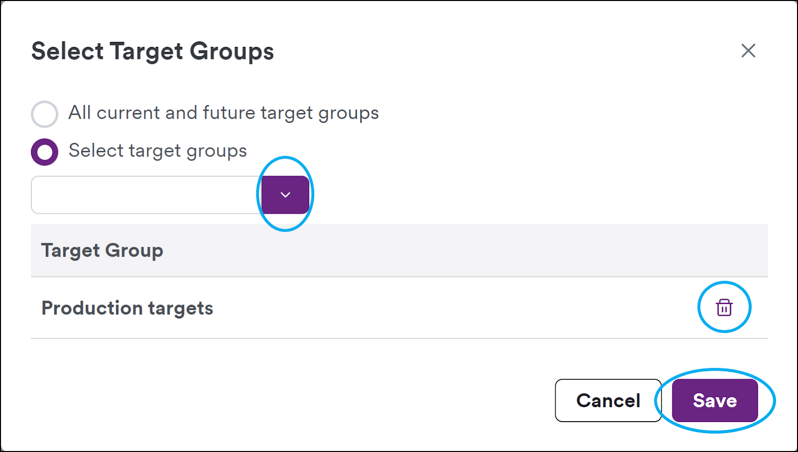Viewport: 798px width, 452px height.
Task: Focus the target group search input field
Action: [x=147, y=195]
